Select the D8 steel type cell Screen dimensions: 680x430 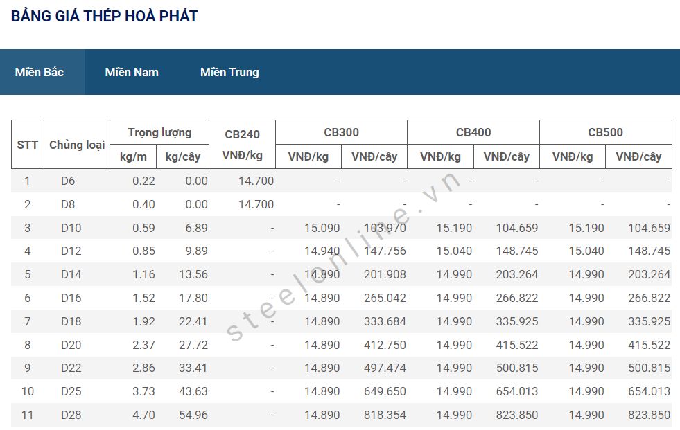pyautogui.click(x=68, y=204)
